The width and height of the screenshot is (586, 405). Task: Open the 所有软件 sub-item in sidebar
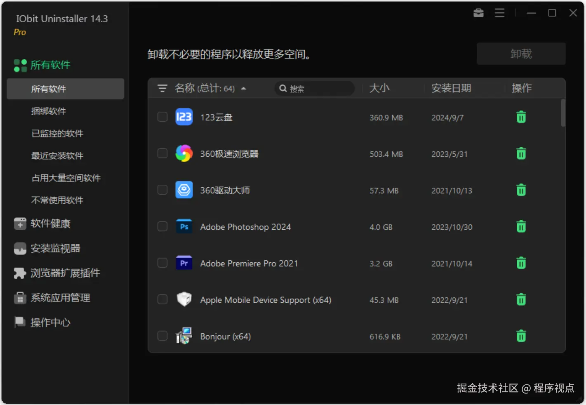coord(66,89)
